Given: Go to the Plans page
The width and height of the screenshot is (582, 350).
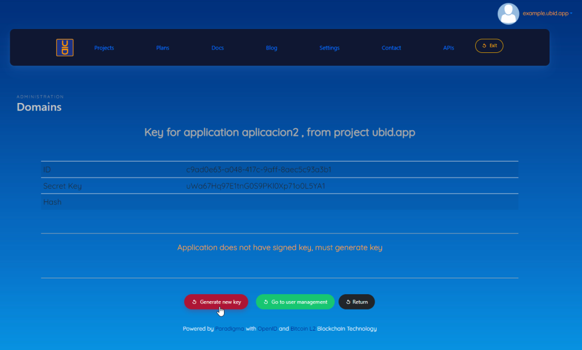Looking at the screenshot, I should point(163,48).
